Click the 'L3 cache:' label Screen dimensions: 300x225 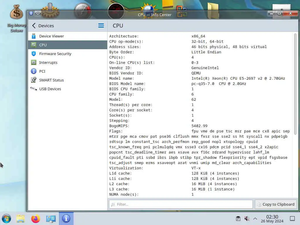coord(119,189)
